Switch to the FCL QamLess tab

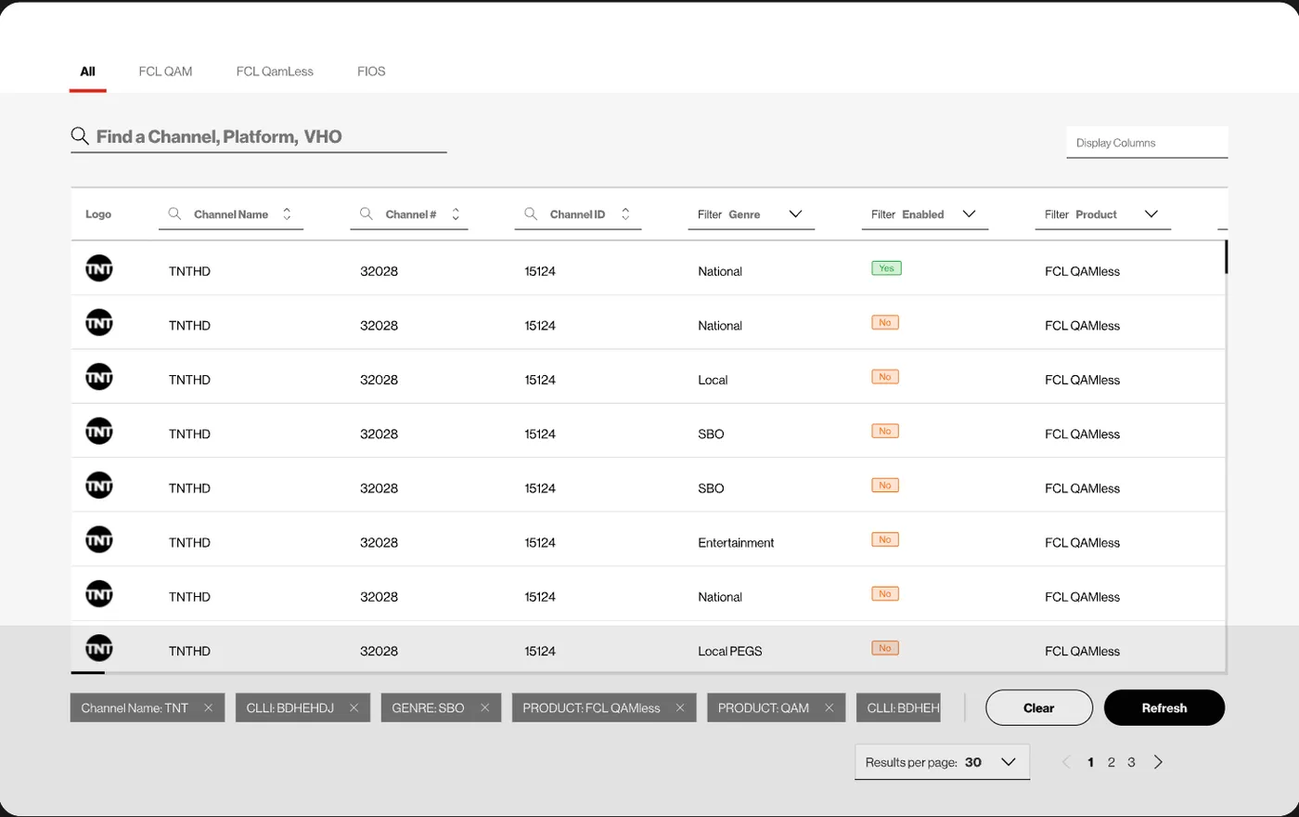pos(275,71)
